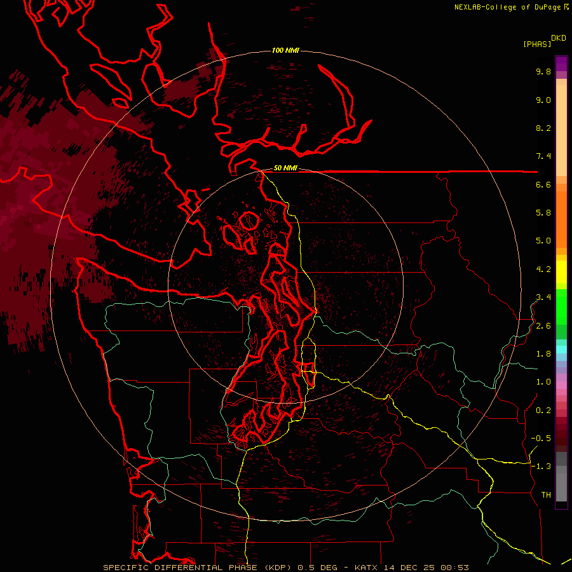
Task: Click the -1.3 value on the legend
Action: point(541,466)
